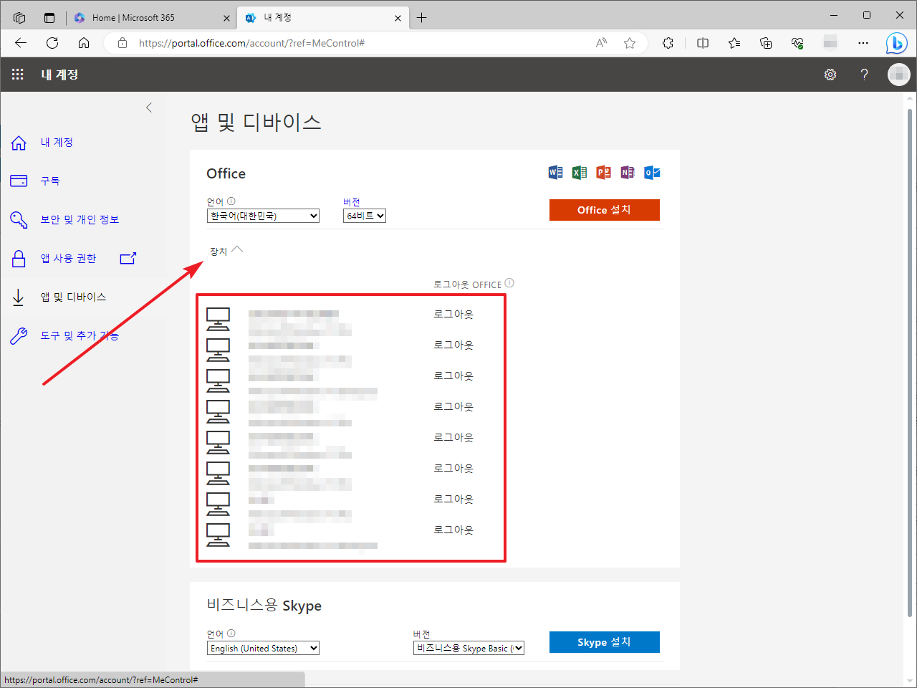Click 로그아웃 for the seventh device
Image resolution: width=917 pixels, height=688 pixels.
click(x=453, y=499)
